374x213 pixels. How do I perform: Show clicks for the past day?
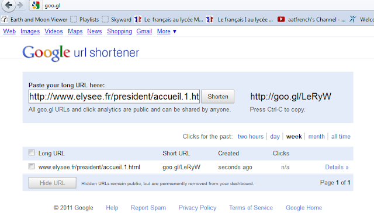[275, 137]
